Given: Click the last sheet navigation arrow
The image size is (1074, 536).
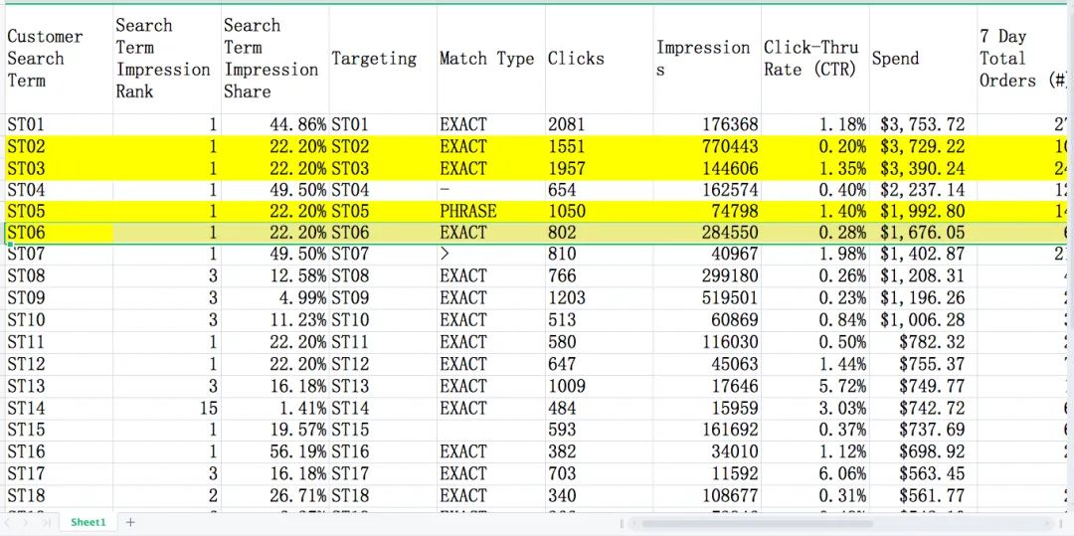Looking at the screenshot, I should (46, 522).
